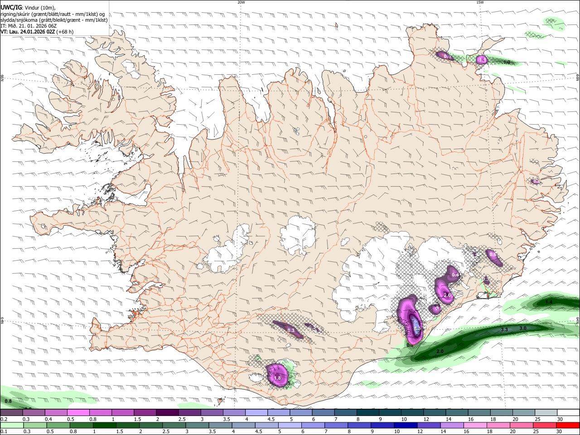The height and width of the screenshot is (435, 580).
Task: Click the '0.1' label in the lower legend row
Action: coord(4,432)
